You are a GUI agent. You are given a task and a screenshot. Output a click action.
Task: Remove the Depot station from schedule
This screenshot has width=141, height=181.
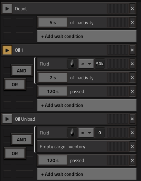(x=132, y=9)
